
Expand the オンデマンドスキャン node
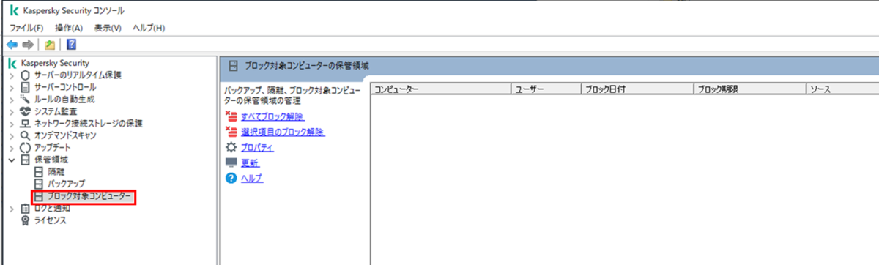pos(11,135)
